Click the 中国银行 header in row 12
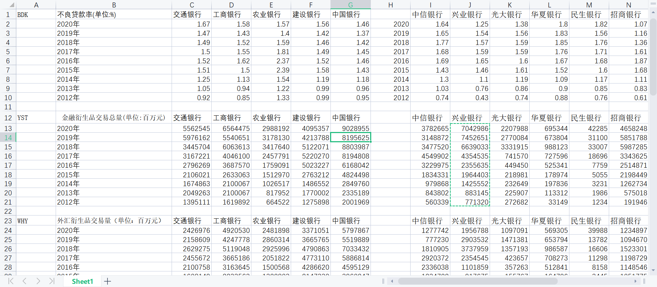 coord(351,117)
